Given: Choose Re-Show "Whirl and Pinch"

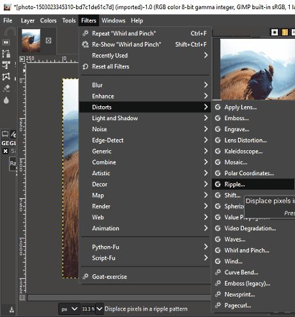Looking at the screenshot, I should point(145,45).
